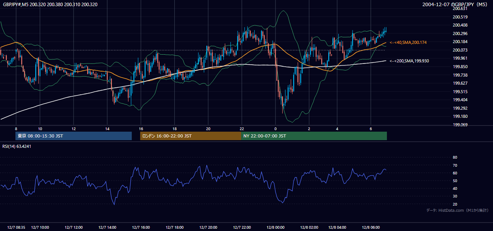
Task: Click the HistData.com data source credit
Action: tap(458, 210)
